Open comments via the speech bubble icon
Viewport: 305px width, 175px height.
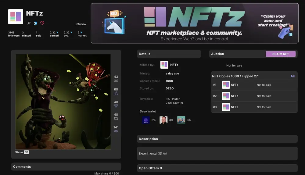point(116,81)
